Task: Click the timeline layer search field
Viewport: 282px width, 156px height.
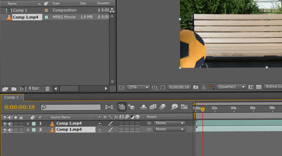Action: pyautogui.click(x=71, y=107)
